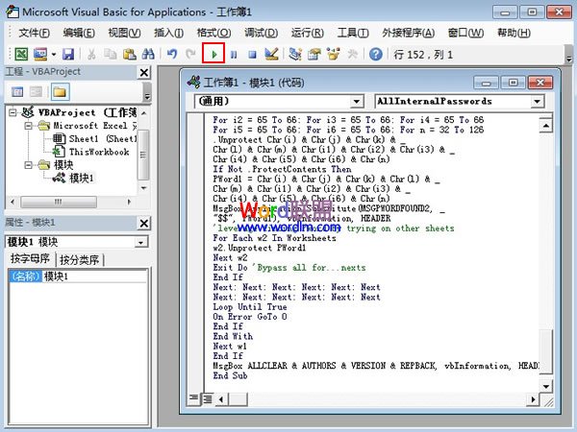Close the 工程 - VBAProject panel

click(144, 72)
